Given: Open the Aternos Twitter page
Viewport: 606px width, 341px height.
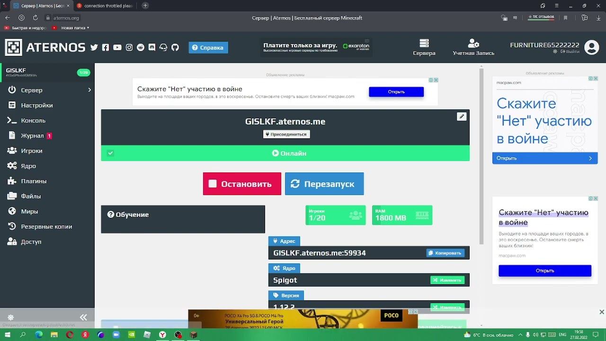Looking at the screenshot, I should (94, 47).
